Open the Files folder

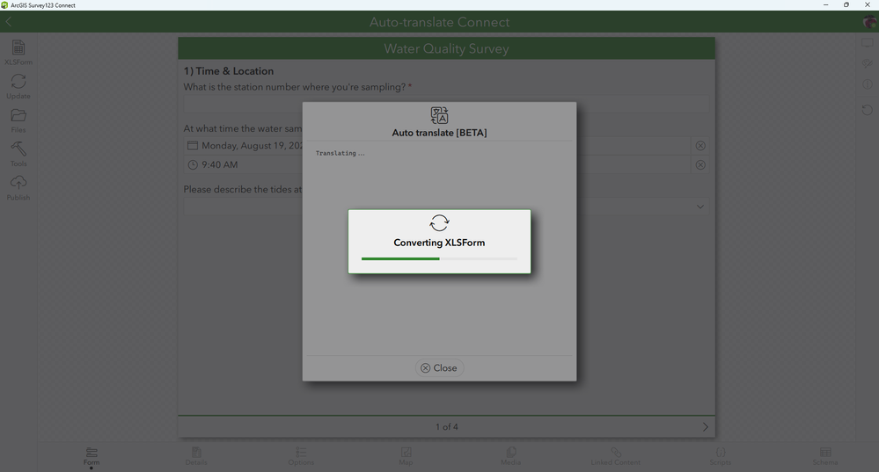[18, 120]
